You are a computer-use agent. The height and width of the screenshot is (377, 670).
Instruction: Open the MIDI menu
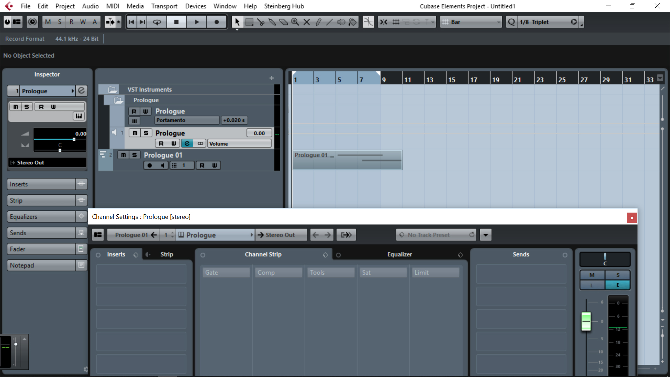(x=112, y=6)
